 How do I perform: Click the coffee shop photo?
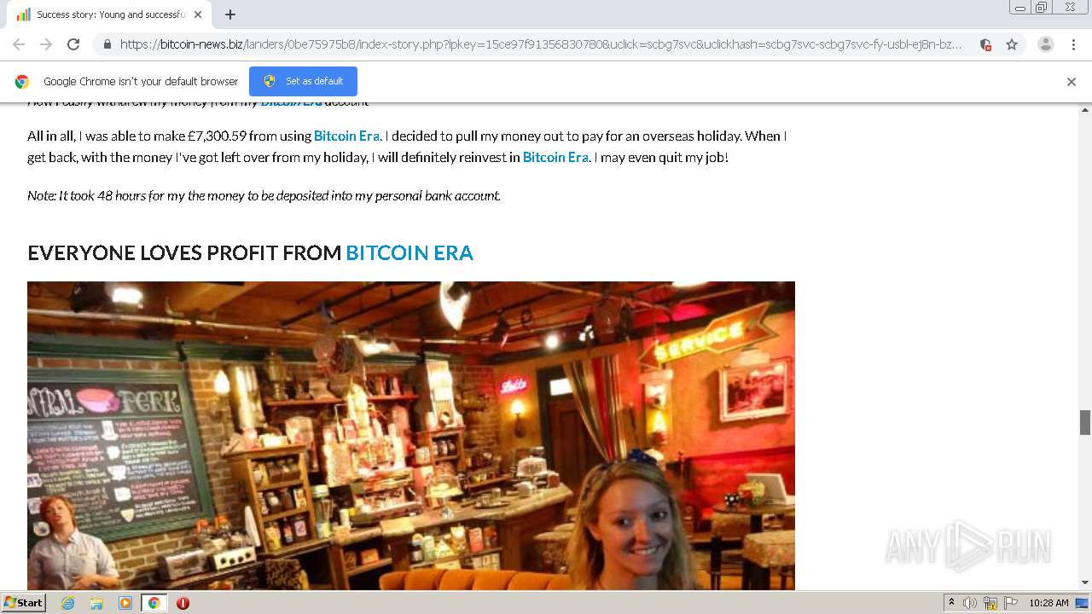[411, 436]
